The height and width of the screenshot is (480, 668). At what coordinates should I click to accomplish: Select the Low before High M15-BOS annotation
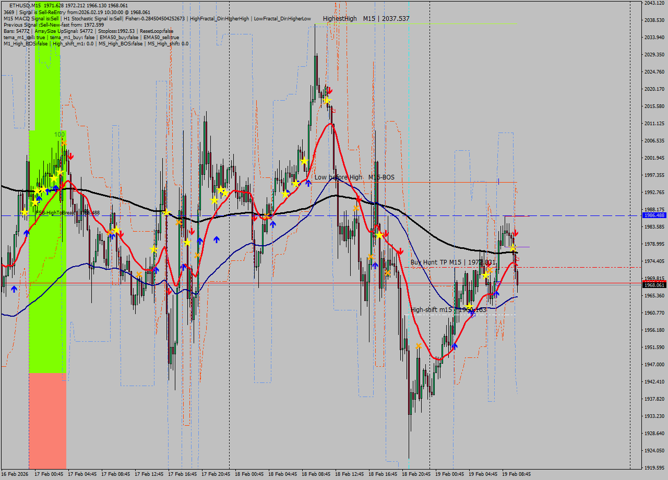353,177
